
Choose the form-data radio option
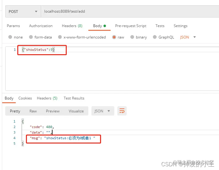(x=31, y=37)
